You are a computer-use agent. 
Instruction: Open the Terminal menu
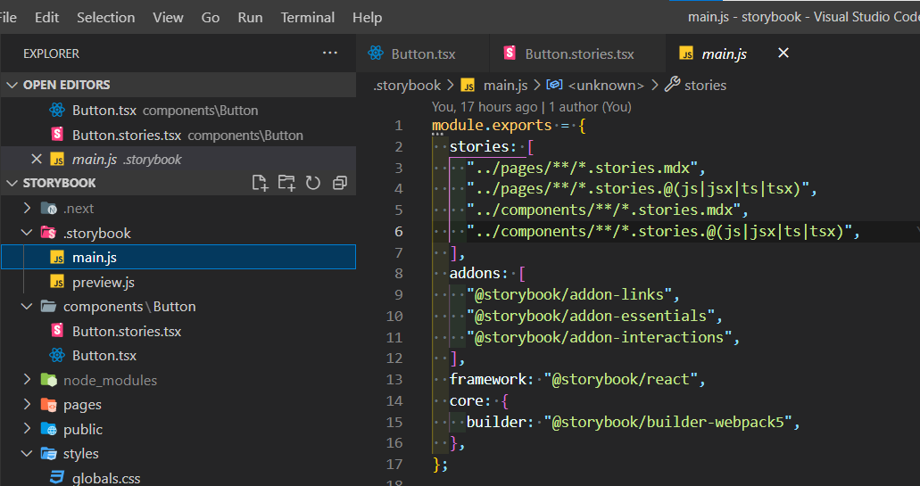click(x=308, y=18)
